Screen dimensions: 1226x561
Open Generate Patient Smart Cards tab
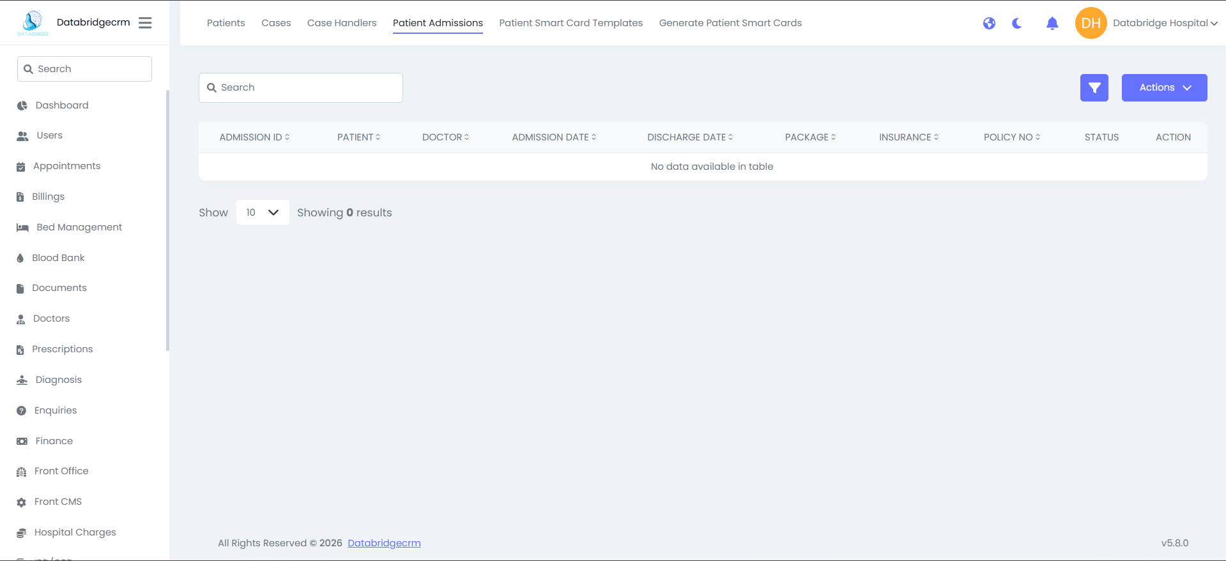730,23
